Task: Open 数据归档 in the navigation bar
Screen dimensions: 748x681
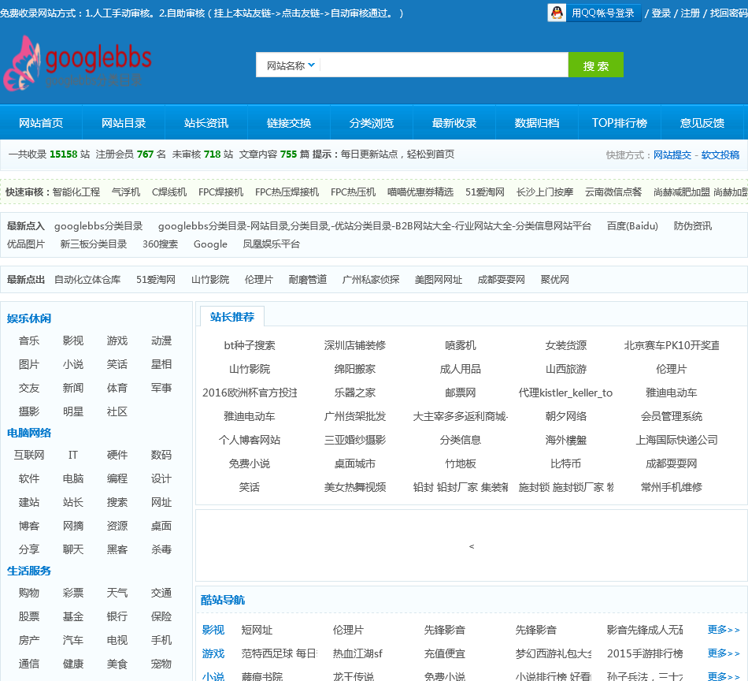Action: (537, 123)
